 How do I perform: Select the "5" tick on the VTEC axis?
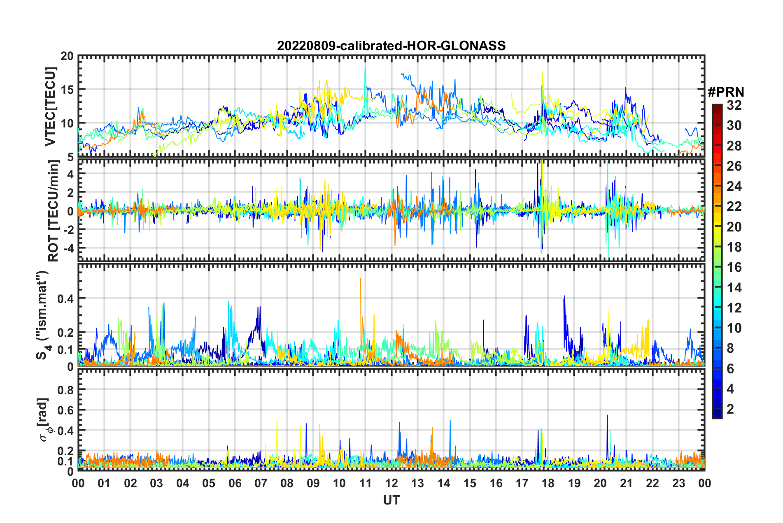(70, 157)
